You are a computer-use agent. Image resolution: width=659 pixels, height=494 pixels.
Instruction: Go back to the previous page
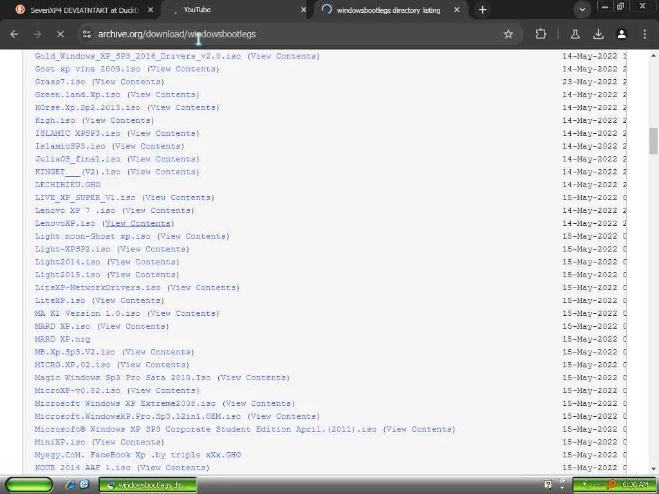14,34
